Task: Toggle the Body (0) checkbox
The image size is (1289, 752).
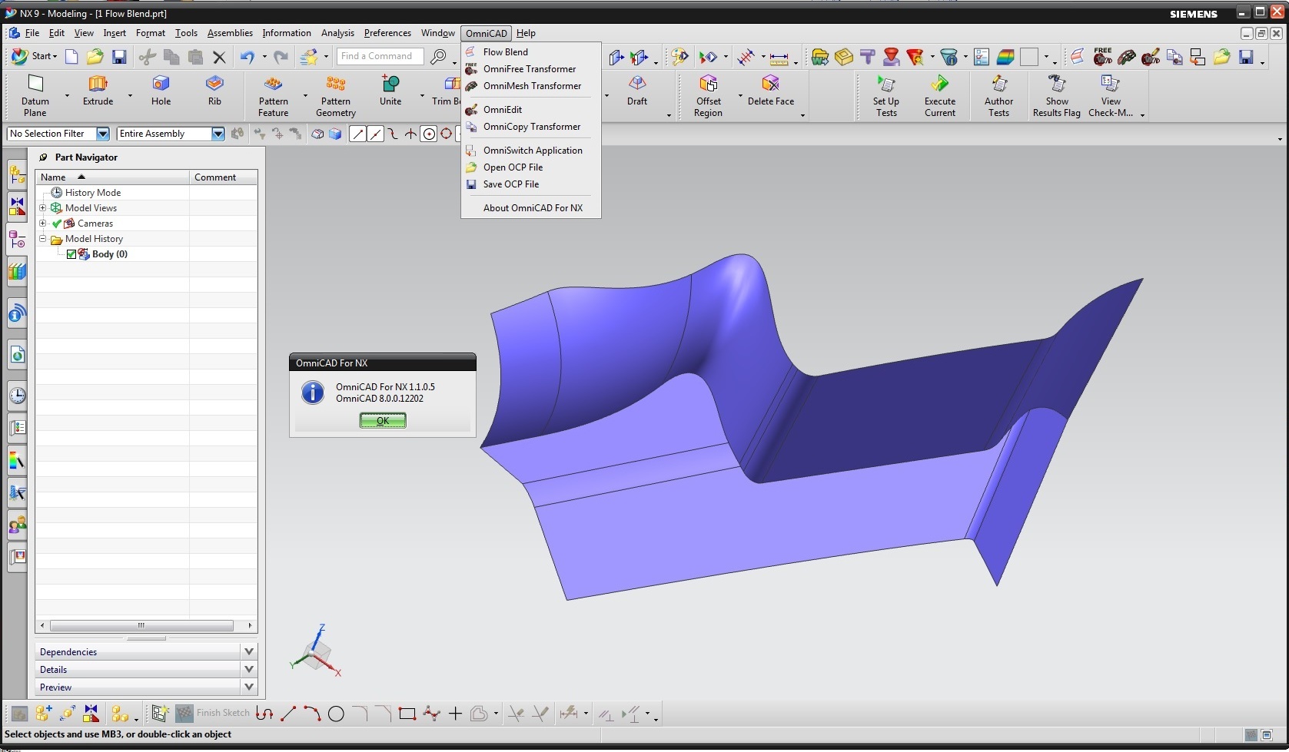Action: [71, 254]
